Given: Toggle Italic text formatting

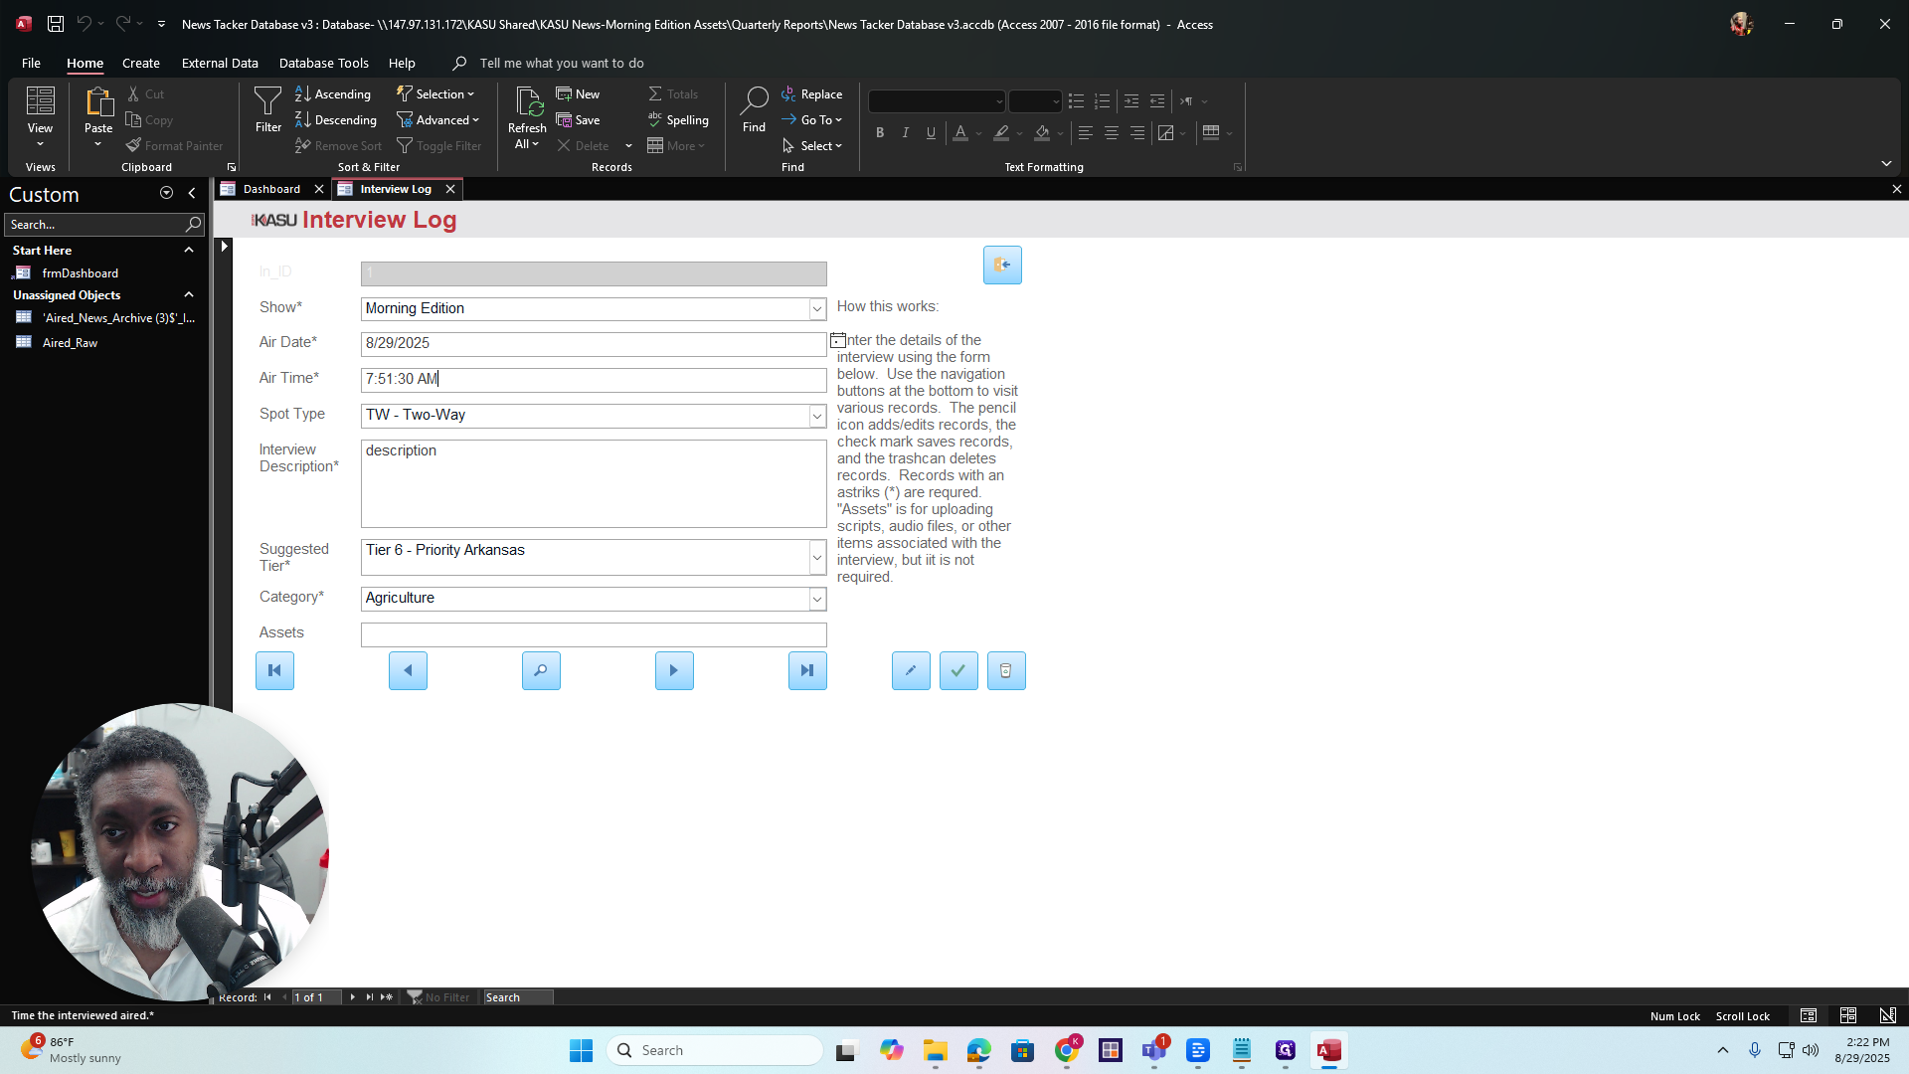Looking at the screenshot, I should (906, 132).
